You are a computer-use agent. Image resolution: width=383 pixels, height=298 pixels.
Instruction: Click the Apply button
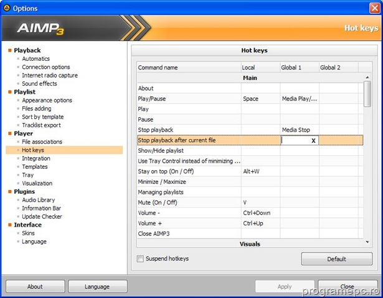tap(285, 287)
